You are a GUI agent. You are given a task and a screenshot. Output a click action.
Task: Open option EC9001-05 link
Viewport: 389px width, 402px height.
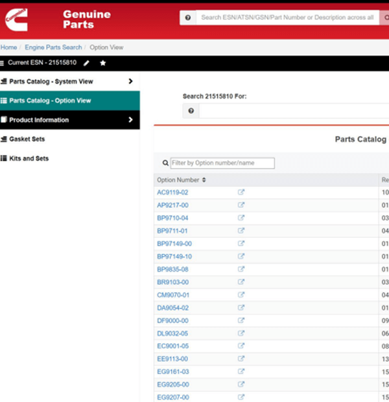173,346
